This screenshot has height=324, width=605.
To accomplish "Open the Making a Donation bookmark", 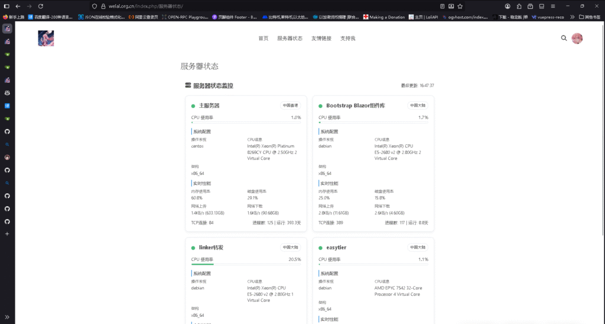I will click(x=384, y=17).
